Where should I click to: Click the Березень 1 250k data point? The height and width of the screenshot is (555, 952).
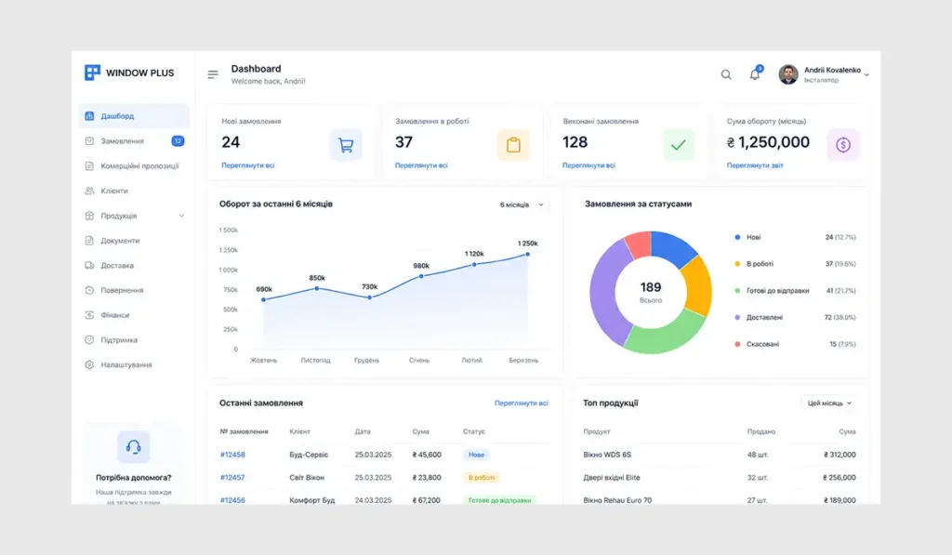pos(528,255)
